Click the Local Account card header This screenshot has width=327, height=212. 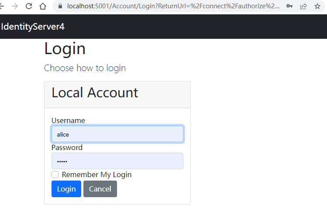pyautogui.click(x=117, y=95)
